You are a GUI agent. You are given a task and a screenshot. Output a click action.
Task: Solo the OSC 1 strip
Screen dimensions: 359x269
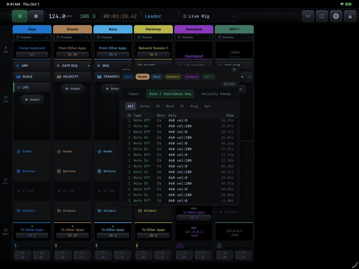click(x=244, y=255)
